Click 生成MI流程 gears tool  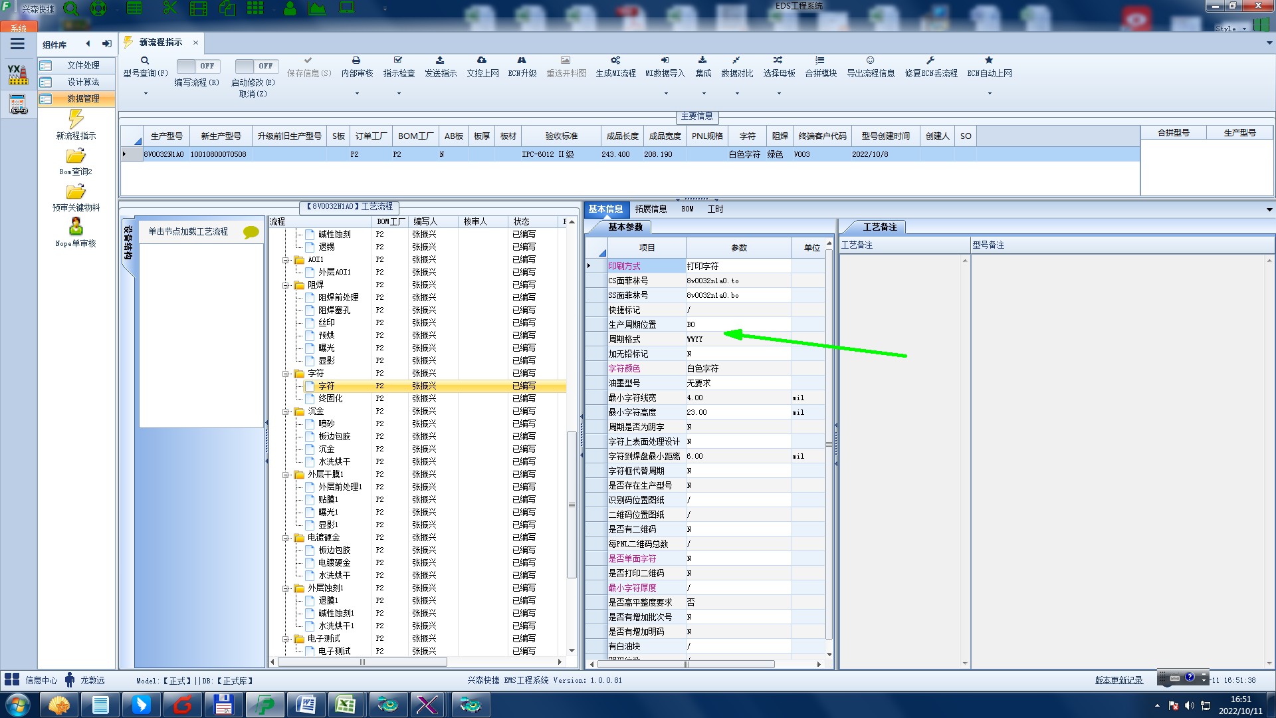pos(615,67)
